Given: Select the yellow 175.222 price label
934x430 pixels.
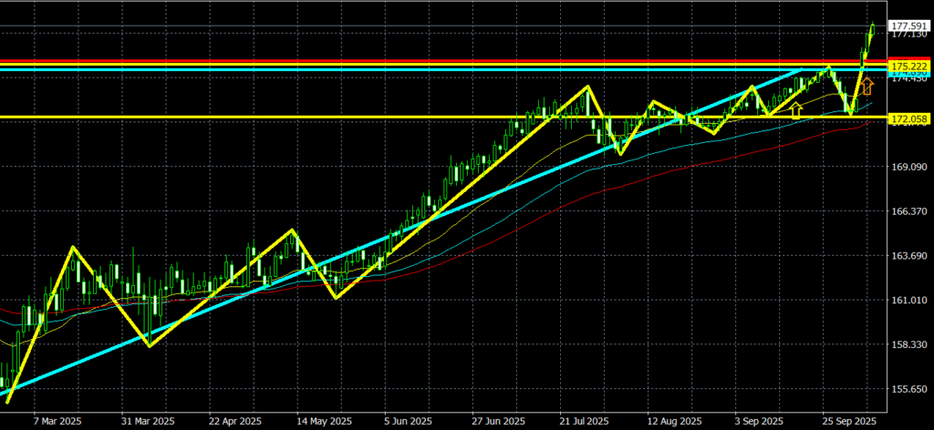Looking at the screenshot, I should (909, 67).
